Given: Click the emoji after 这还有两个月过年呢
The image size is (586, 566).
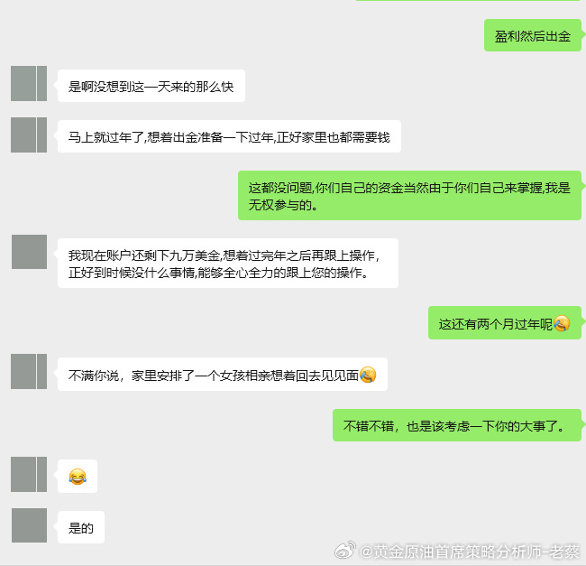Looking at the screenshot, I should tap(562, 323).
